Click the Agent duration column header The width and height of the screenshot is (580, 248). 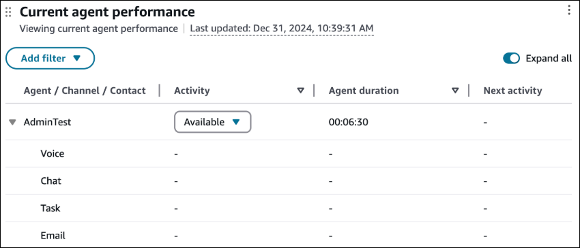(x=364, y=91)
